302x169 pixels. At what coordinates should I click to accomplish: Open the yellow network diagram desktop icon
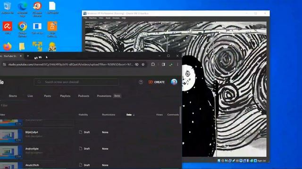click(37, 46)
